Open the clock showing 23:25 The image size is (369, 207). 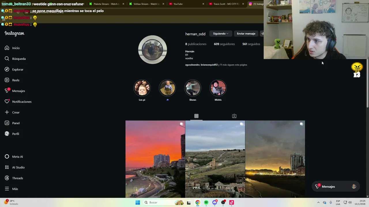pyautogui.click(x=360, y=202)
